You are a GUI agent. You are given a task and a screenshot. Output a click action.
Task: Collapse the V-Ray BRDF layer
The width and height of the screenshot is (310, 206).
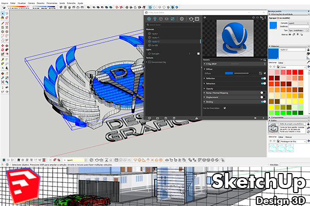click(x=205, y=64)
